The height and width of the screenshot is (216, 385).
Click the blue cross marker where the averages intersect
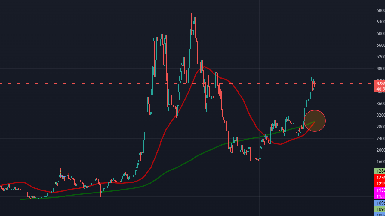(x=266, y=136)
